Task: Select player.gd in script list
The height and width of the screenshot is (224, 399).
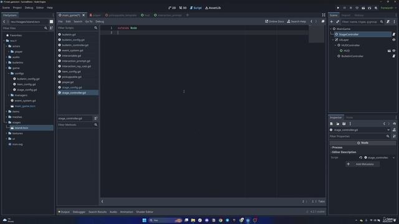Action: point(78,82)
